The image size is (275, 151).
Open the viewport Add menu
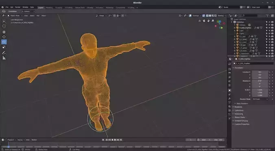[x=38, y=15]
